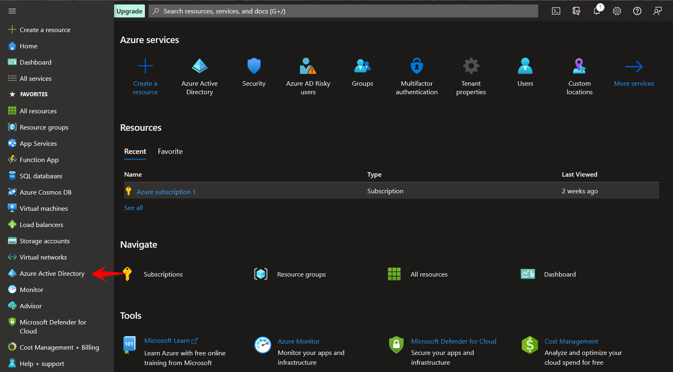This screenshot has height=372, width=673.
Task: Open the notifications bell
Action: coord(597,11)
